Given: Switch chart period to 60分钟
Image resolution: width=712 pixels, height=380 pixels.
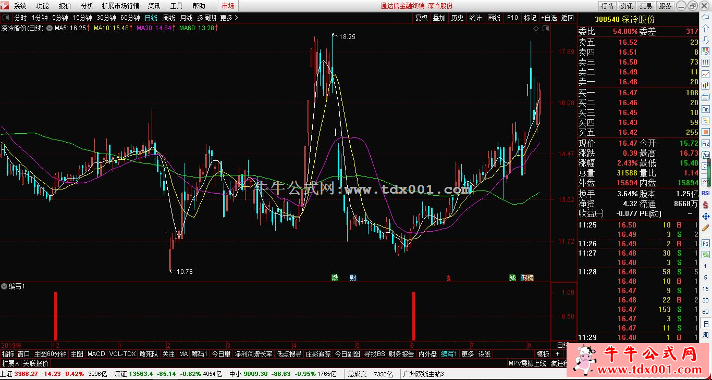Looking at the screenshot, I should click(x=130, y=18).
